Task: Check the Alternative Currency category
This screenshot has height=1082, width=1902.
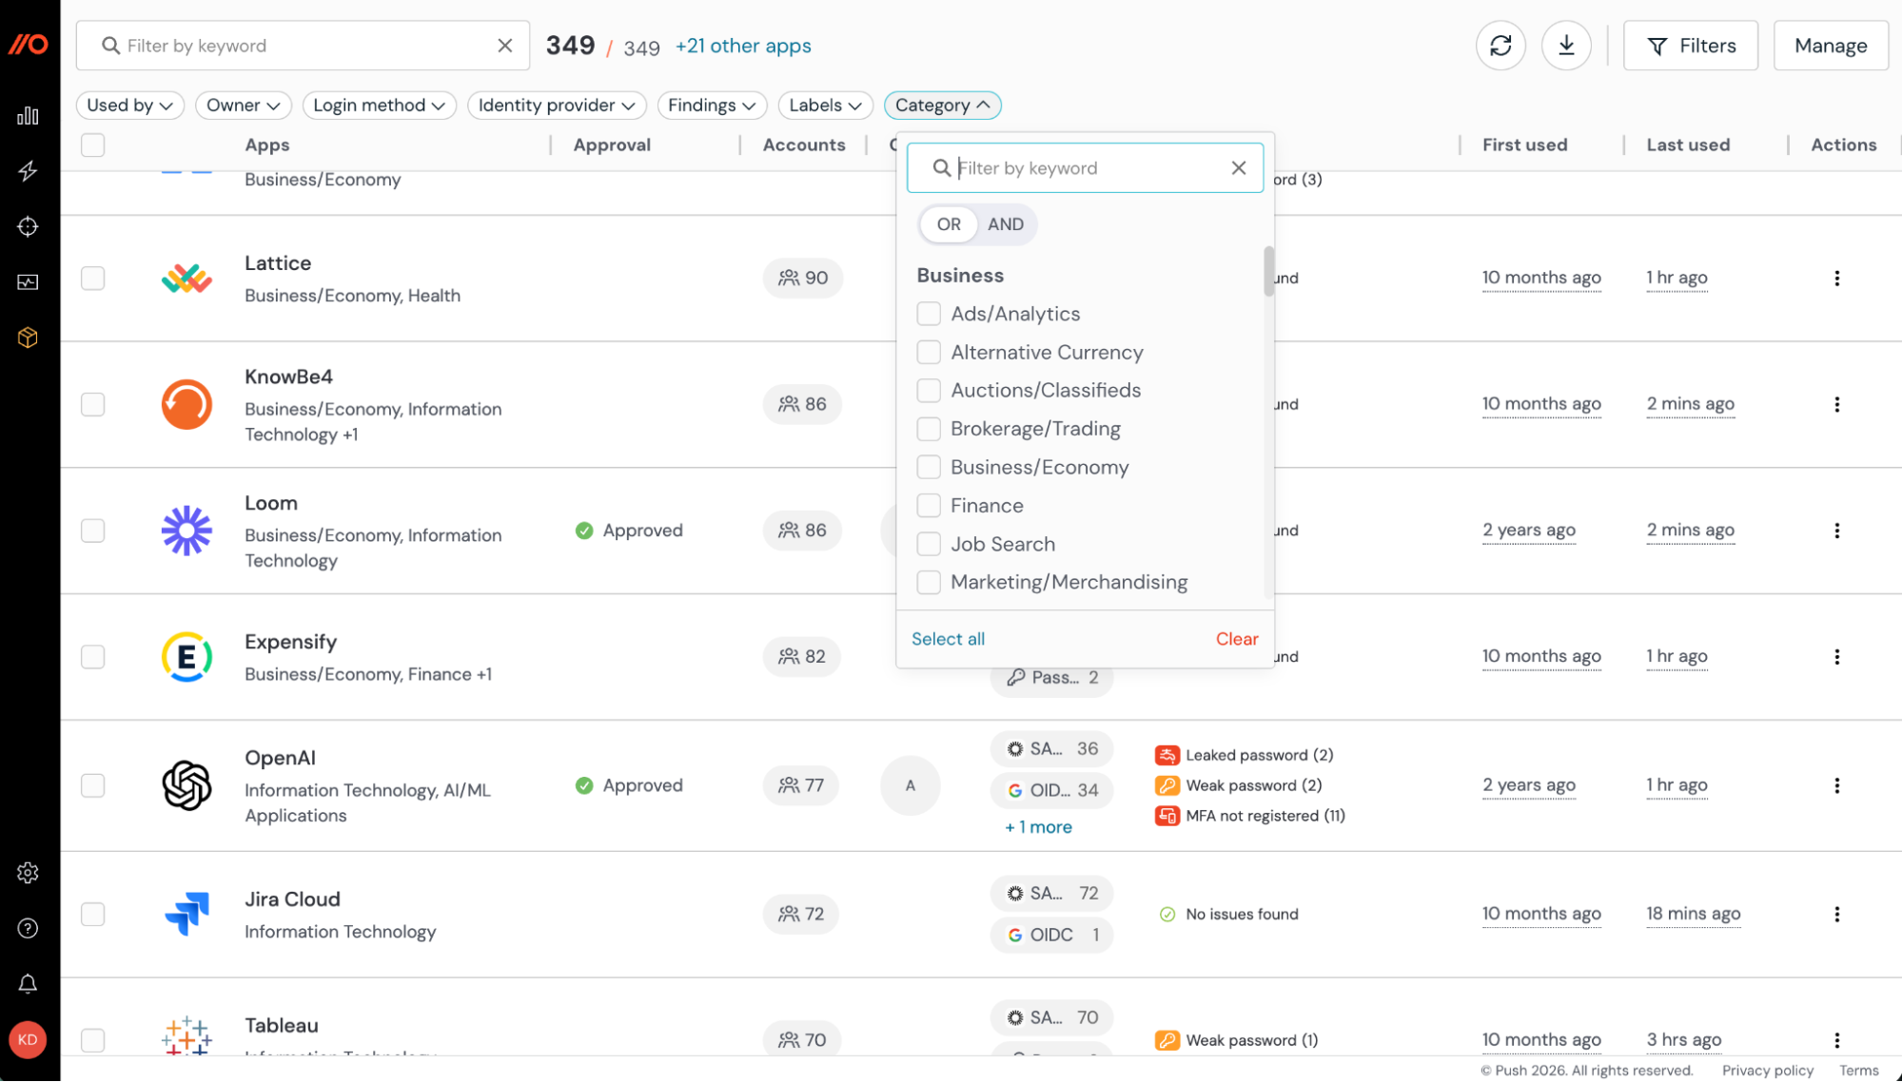Action: coord(929,353)
